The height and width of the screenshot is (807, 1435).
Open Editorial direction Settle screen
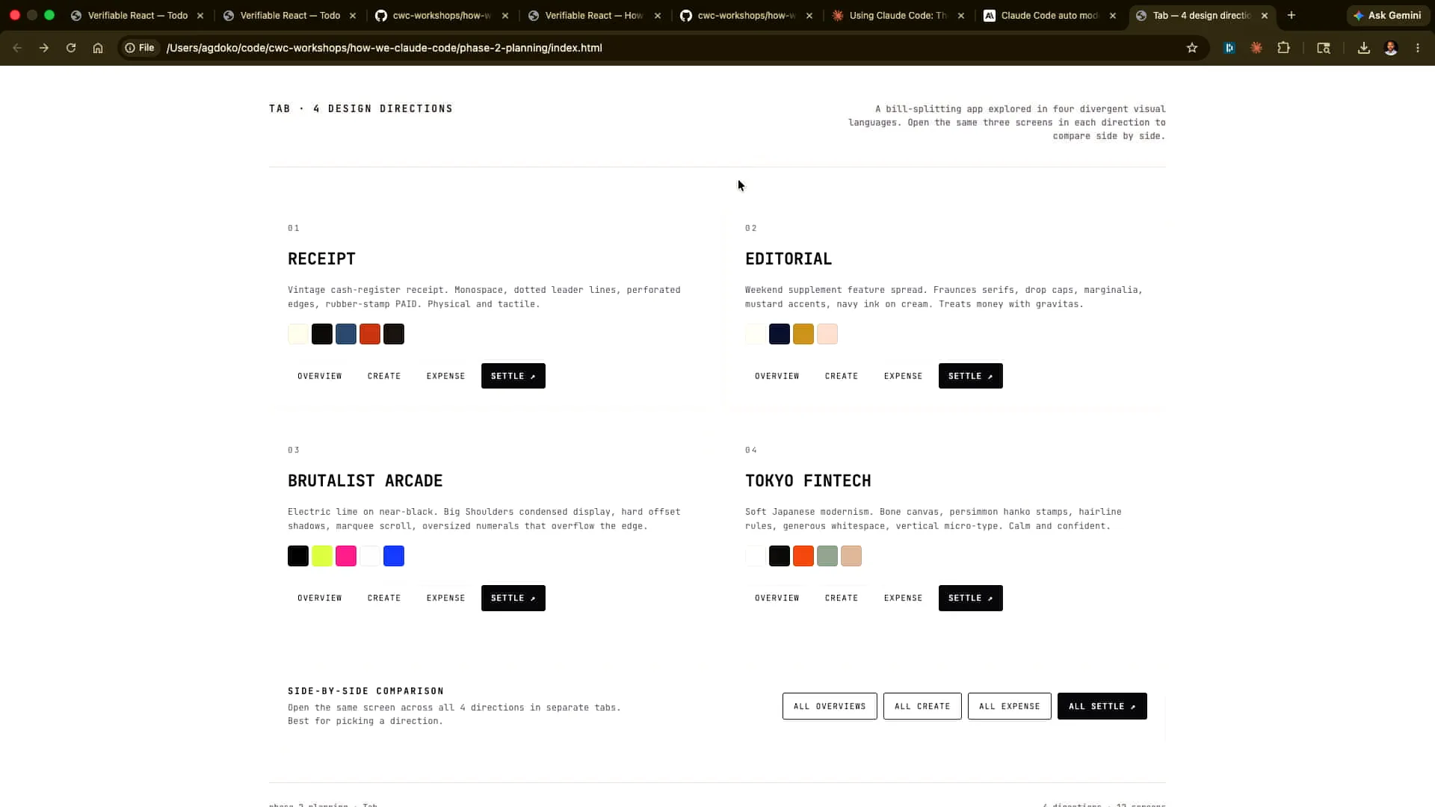[971, 376]
